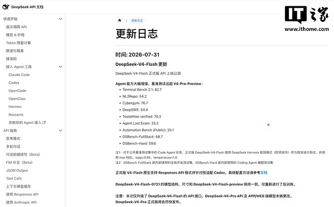The width and height of the screenshot is (334, 207).
Task: Collapse the API 指南 section chevron
Action: [61, 131]
